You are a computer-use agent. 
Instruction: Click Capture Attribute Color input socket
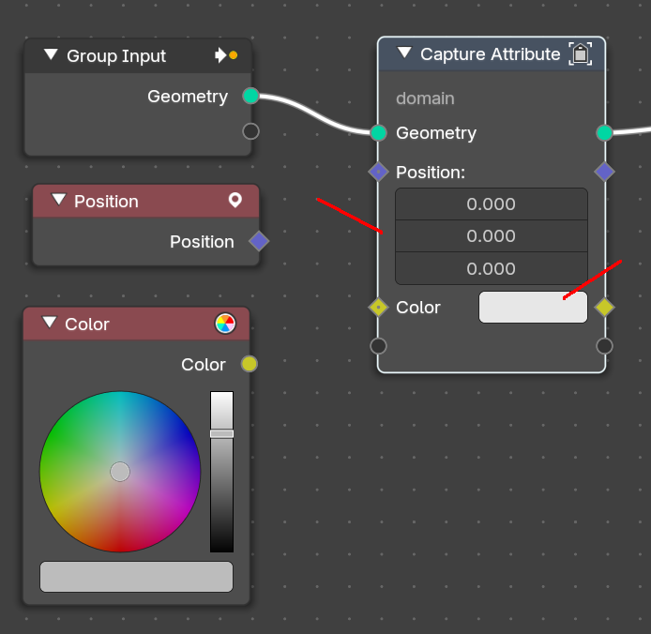pyautogui.click(x=378, y=308)
